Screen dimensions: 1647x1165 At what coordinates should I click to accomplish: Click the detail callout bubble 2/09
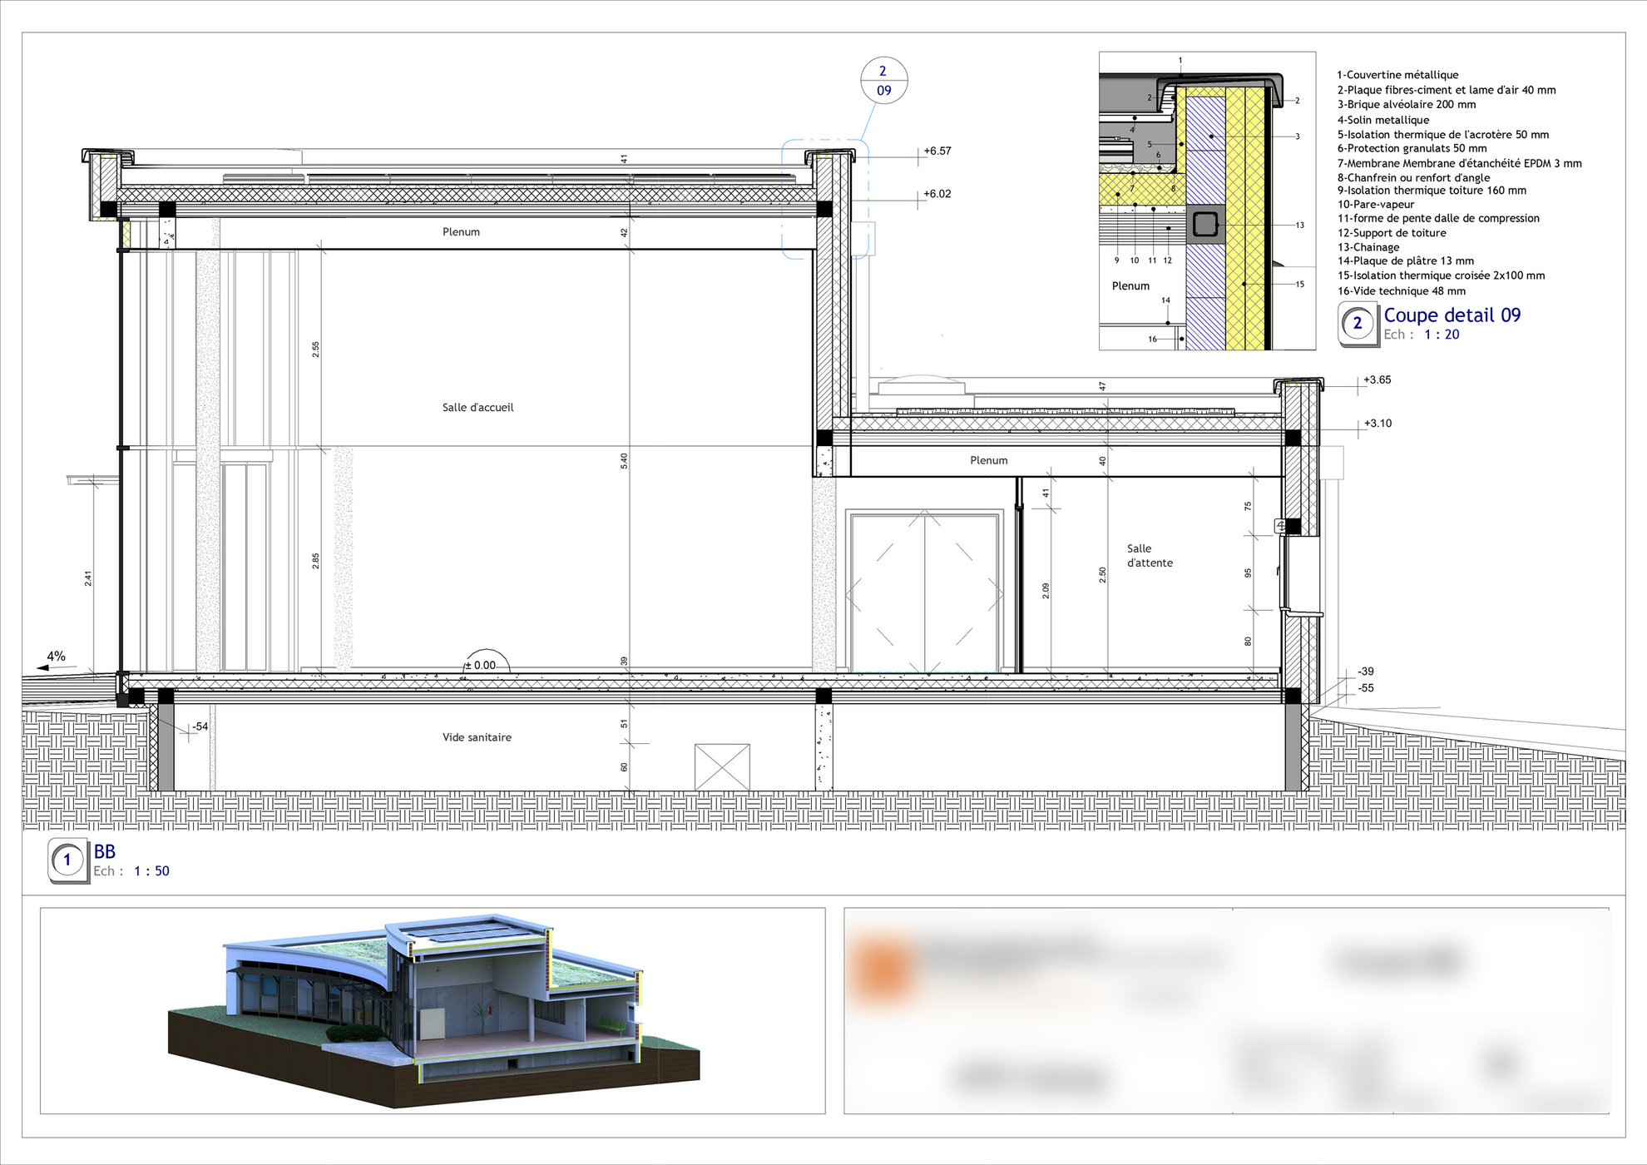point(883,81)
